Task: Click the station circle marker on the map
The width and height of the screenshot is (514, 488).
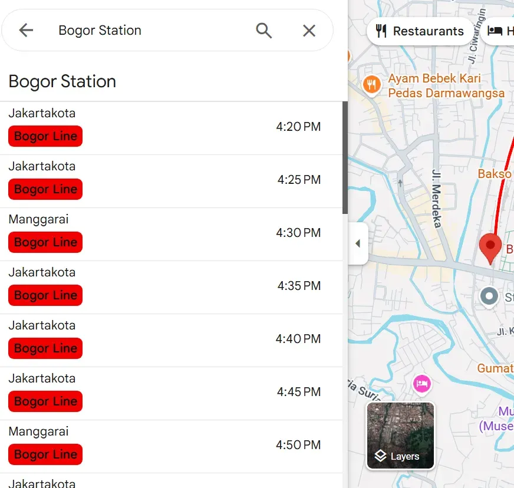Action: [489, 297]
